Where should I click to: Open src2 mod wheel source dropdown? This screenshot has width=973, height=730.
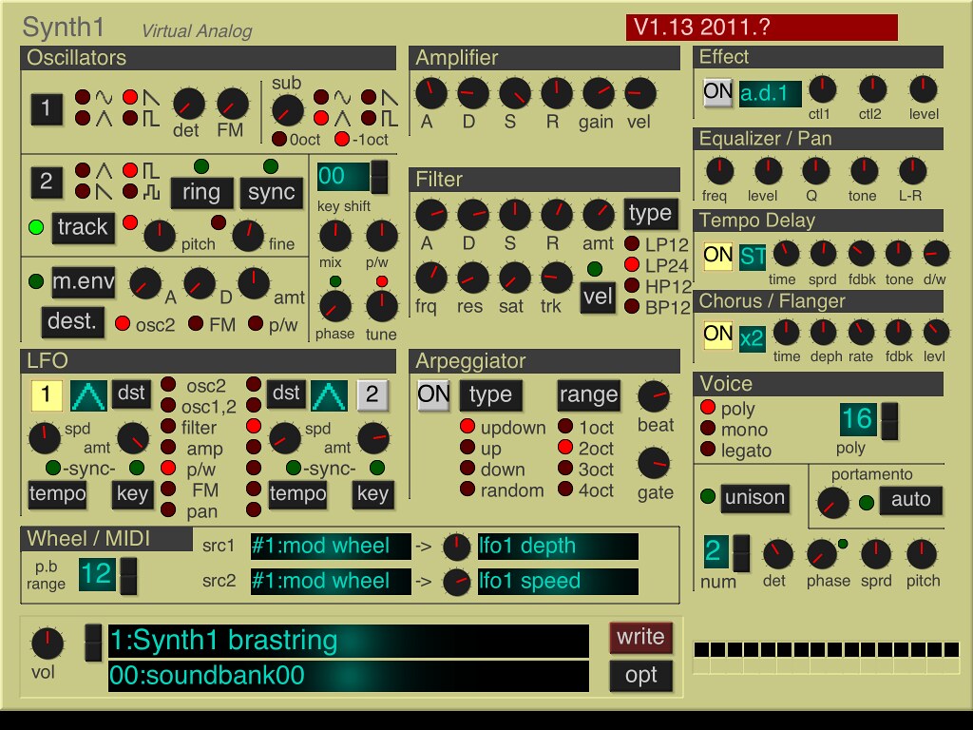[331, 582]
